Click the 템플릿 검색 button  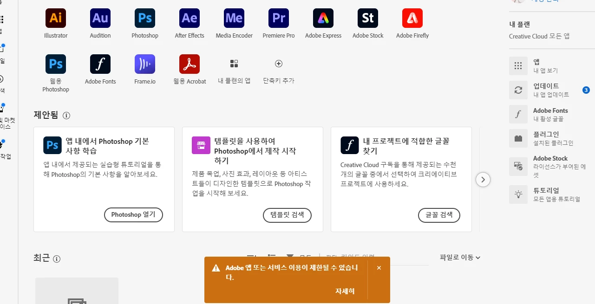287,215
